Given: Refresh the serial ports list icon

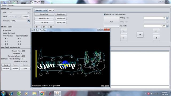Looking at the screenshot, I should click(20, 17).
